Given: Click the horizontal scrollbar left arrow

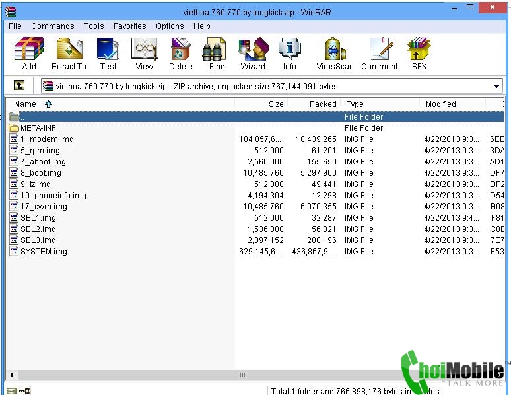Looking at the screenshot, I should (x=12, y=375).
